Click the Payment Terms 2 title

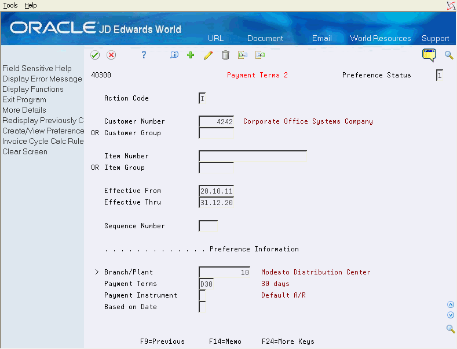257,75
